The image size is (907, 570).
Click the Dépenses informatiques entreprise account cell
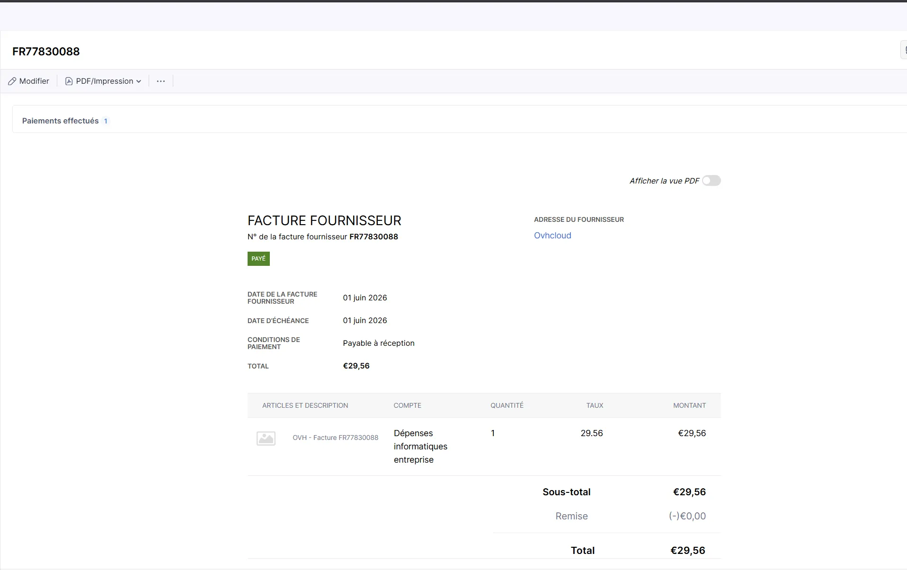[420, 447]
